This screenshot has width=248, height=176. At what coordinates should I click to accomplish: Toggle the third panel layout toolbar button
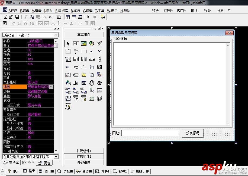click(80, 17)
